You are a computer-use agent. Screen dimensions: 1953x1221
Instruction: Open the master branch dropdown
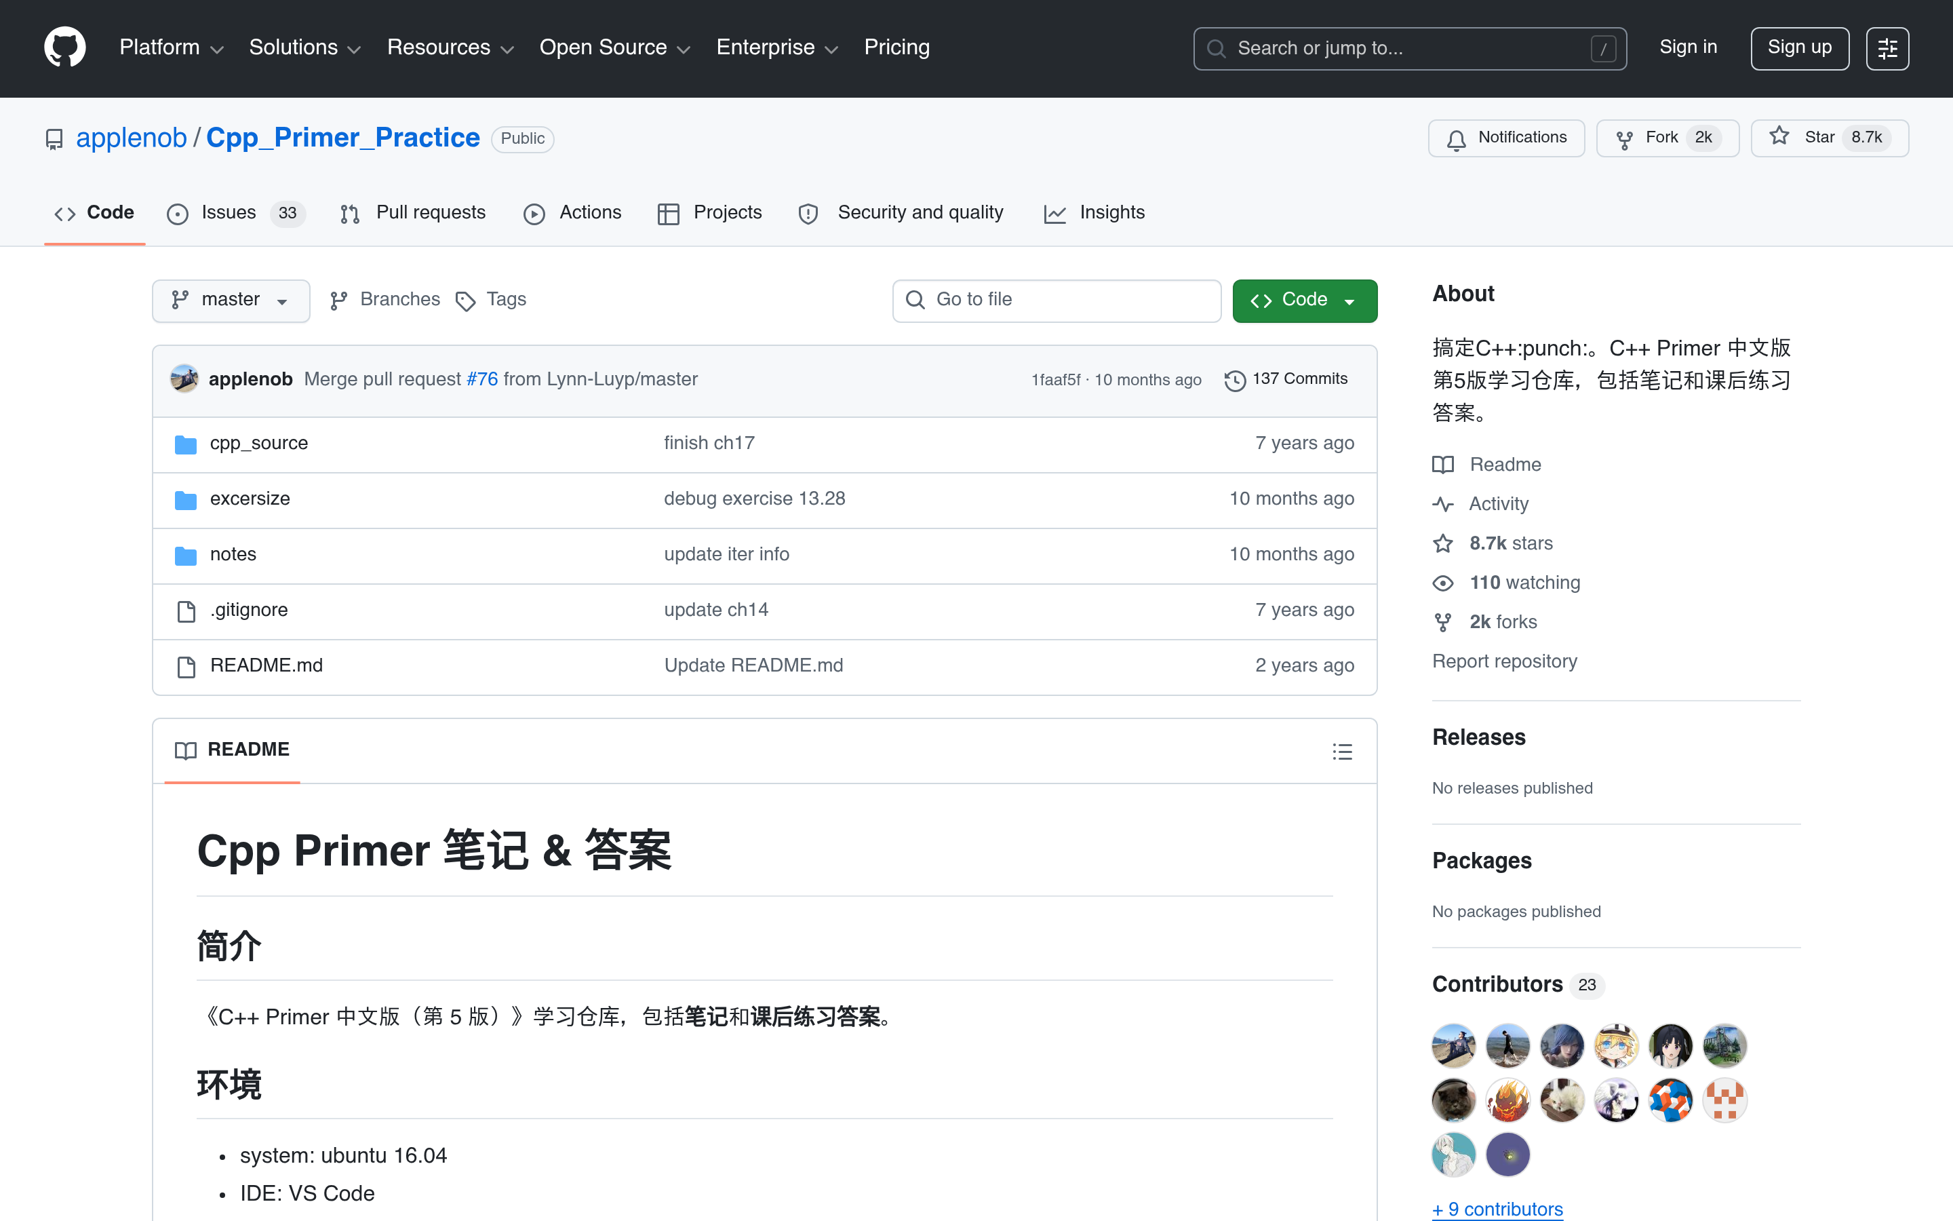point(231,301)
